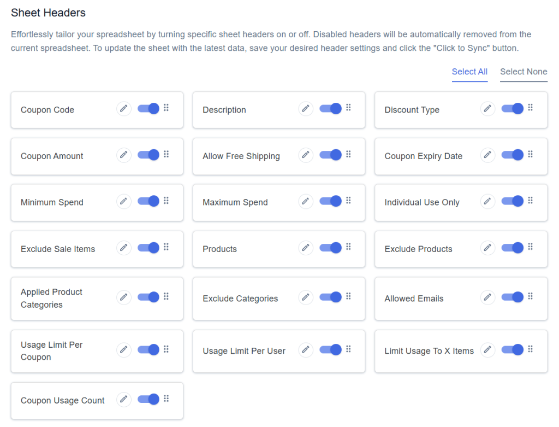
Task: Disable Applied Product Categories switch
Action: [x=148, y=297]
